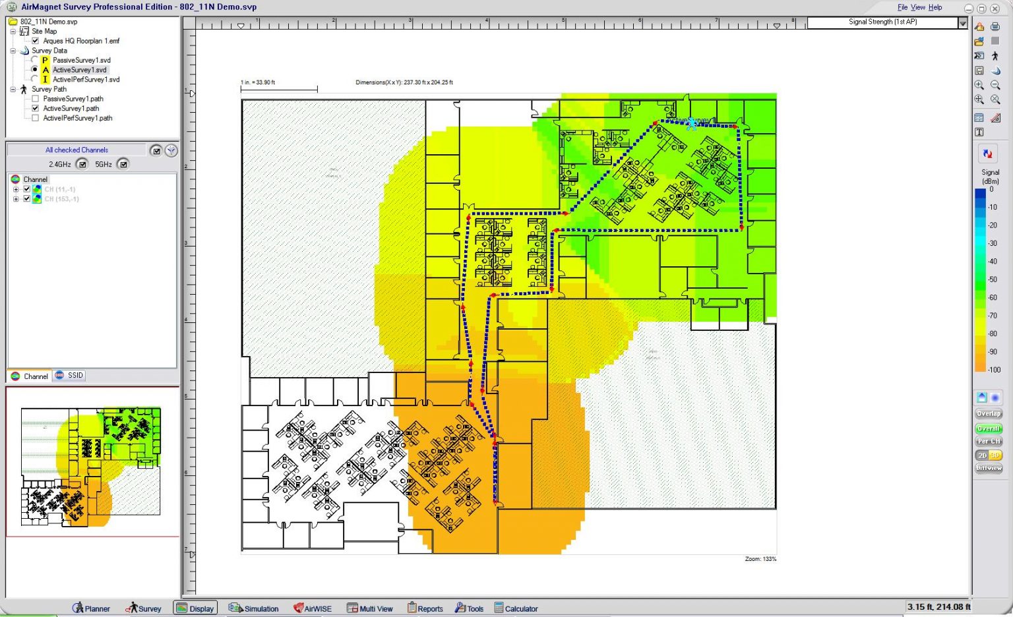
Task: Open the Signal Strength dropdown arrow
Action: tap(962, 23)
